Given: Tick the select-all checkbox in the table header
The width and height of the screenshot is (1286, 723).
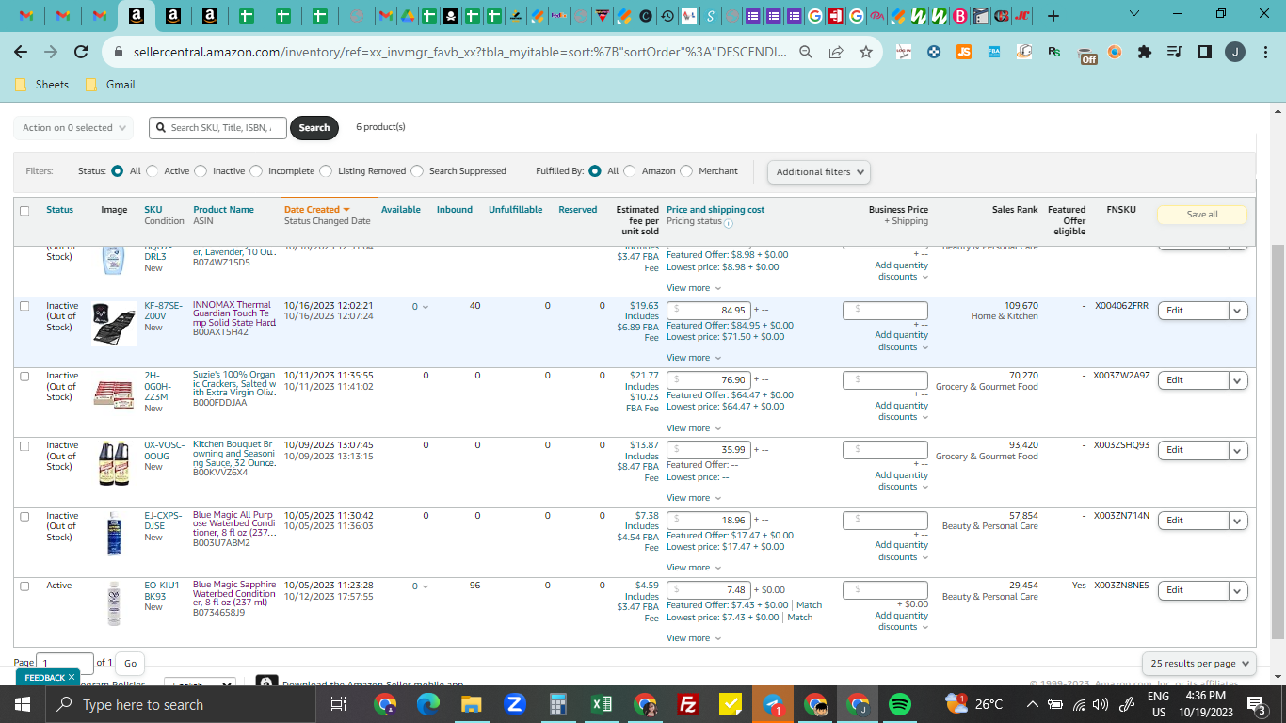Looking at the screenshot, I should 24,211.
